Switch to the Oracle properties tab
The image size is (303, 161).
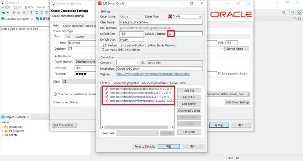pyautogui.click(x=73, y=26)
